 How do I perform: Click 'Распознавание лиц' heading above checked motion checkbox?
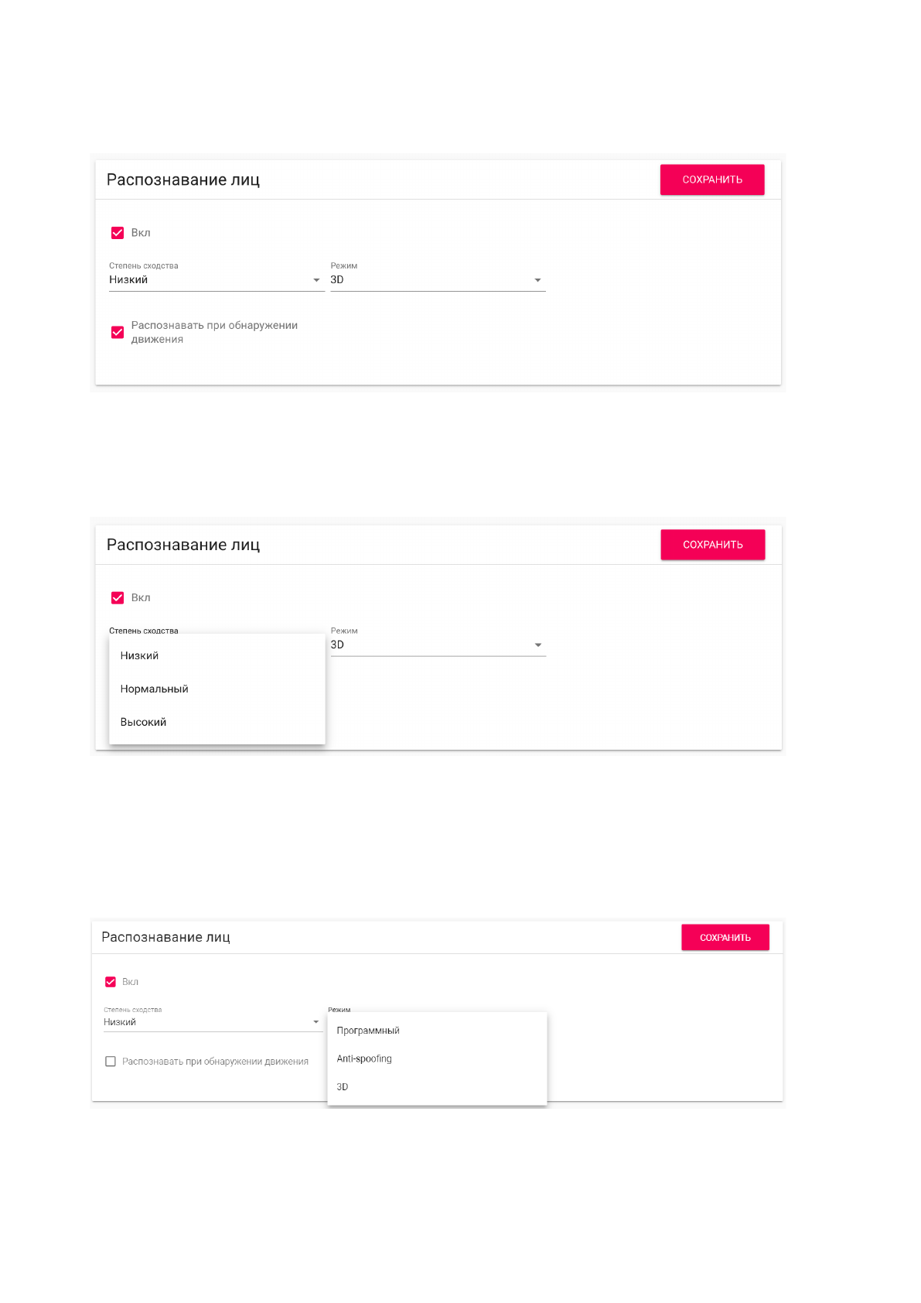183,180
